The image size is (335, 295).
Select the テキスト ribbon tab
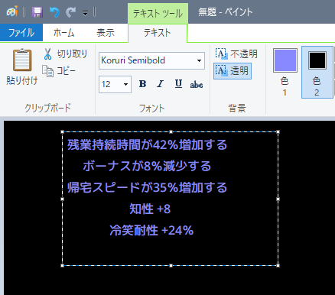pos(158,33)
